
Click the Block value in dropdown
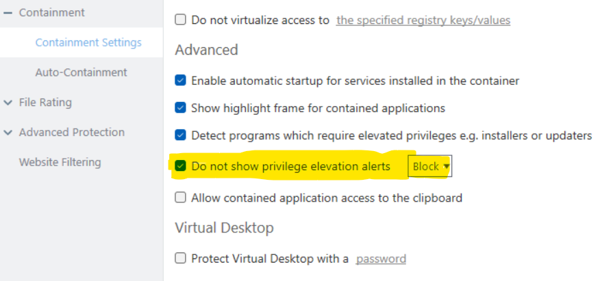click(425, 166)
